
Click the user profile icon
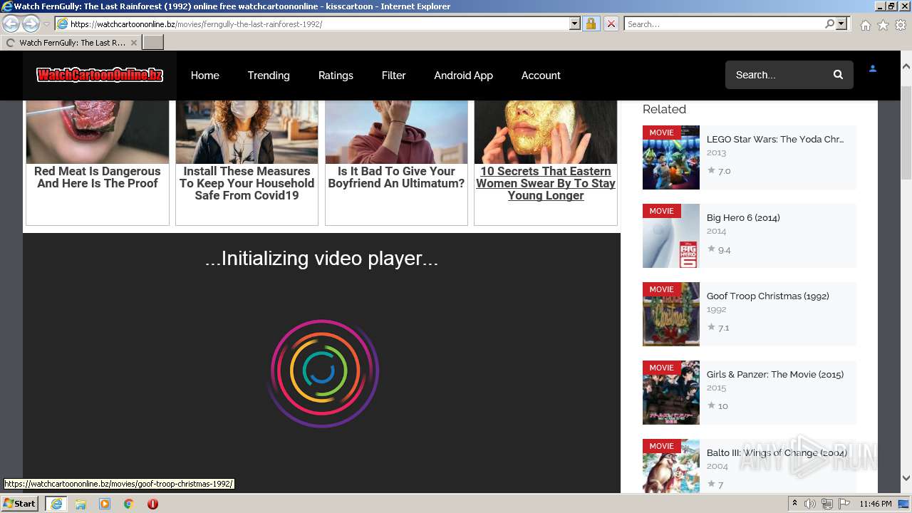(872, 69)
